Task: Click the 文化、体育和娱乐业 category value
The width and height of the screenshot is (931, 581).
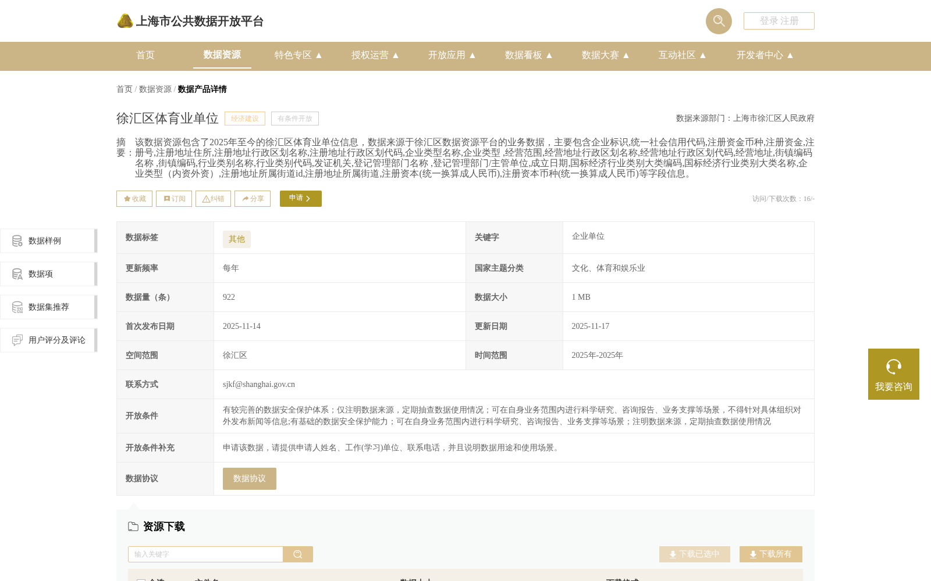Action: (x=609, y=268)
